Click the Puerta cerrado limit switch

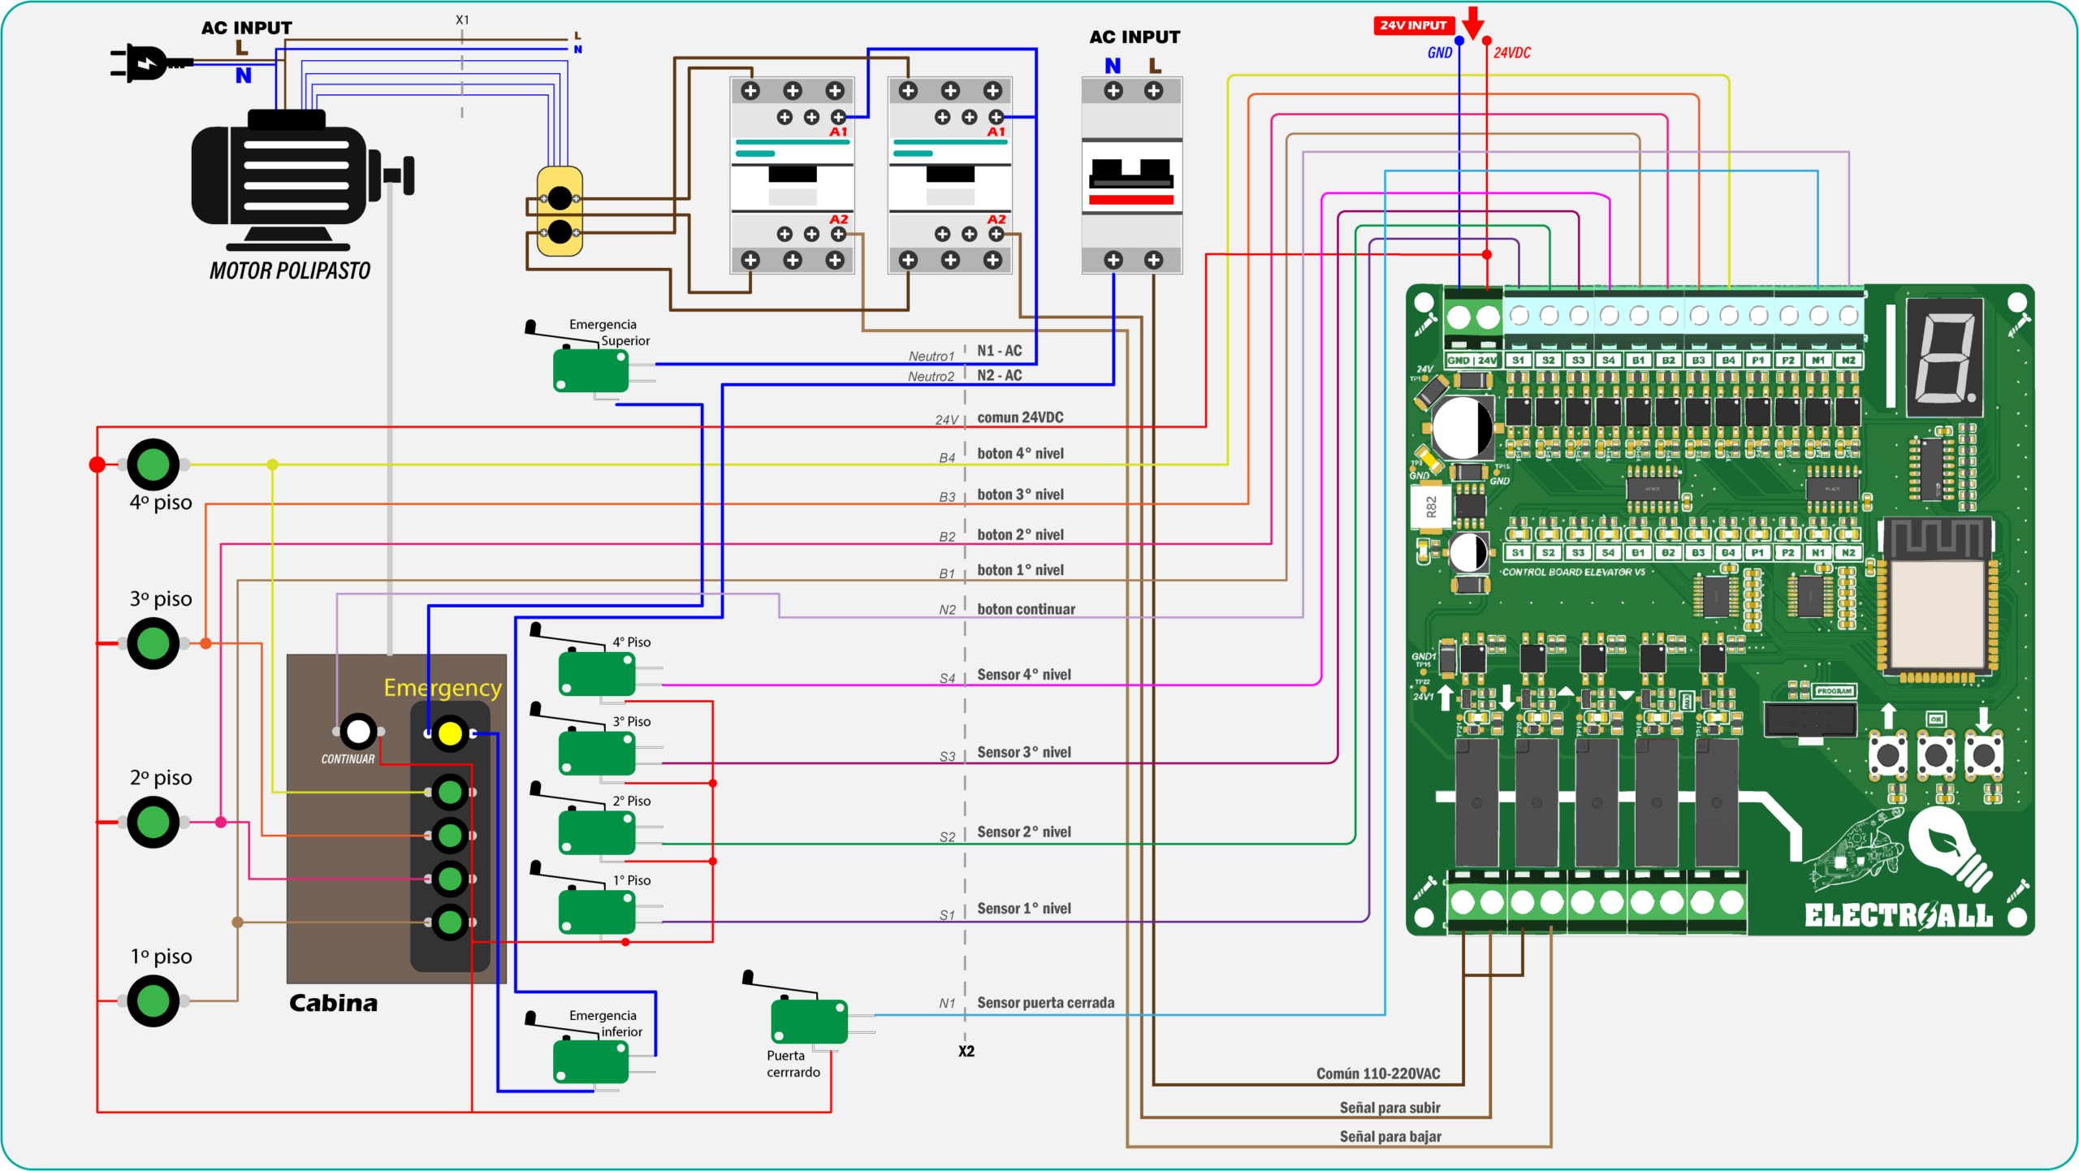(x=808, y=1021)
